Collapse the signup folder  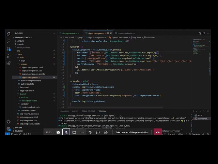point(24,64)
